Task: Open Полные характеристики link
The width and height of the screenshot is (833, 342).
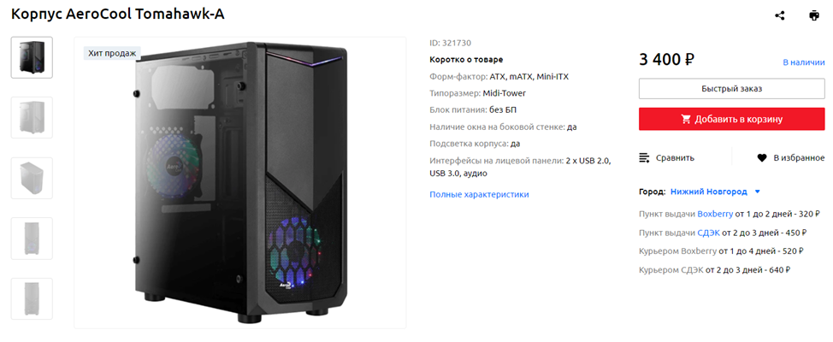Action: pos(479,194)
